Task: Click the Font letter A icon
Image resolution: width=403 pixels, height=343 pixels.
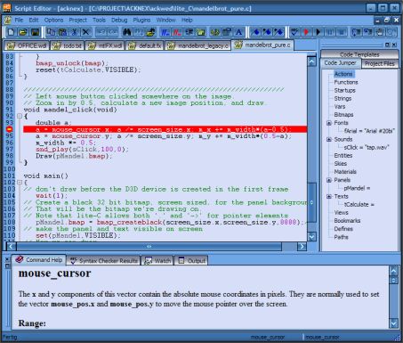Action: coord(238,32)
